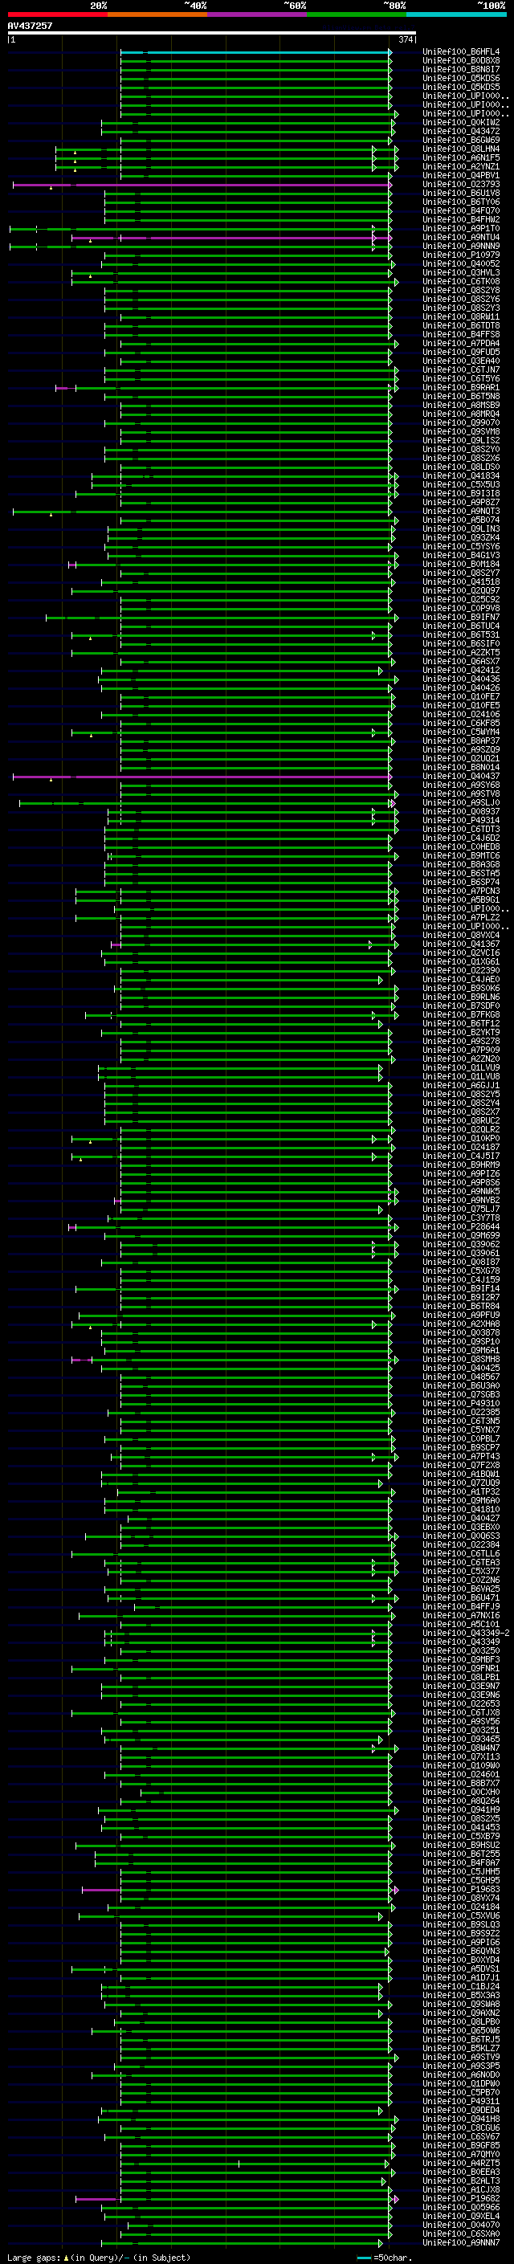
Task: Open hit UniRef100_Q5KDS5
Action: pyautogui.click(x=460, y=87)
